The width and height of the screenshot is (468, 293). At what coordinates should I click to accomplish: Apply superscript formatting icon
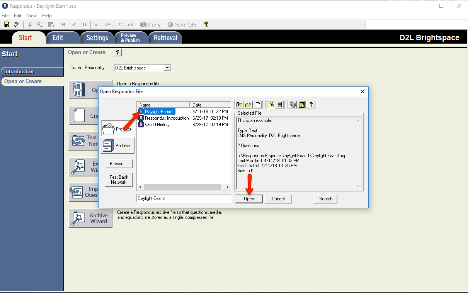pos(107,25)
